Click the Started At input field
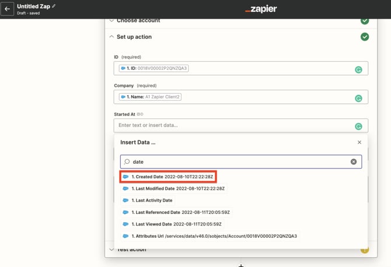 click(x=233, y=125)
